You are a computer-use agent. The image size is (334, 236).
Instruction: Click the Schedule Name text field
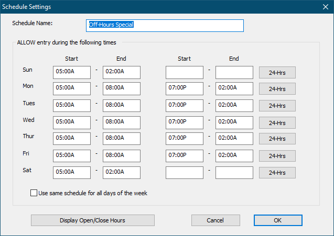[x=165, y=26]
